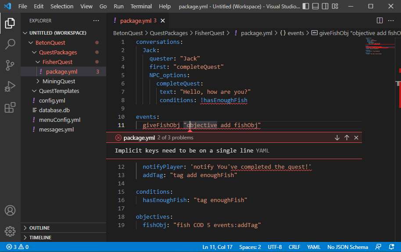Click the YAML language mode button
401x252 pixels.
[314, 247]
